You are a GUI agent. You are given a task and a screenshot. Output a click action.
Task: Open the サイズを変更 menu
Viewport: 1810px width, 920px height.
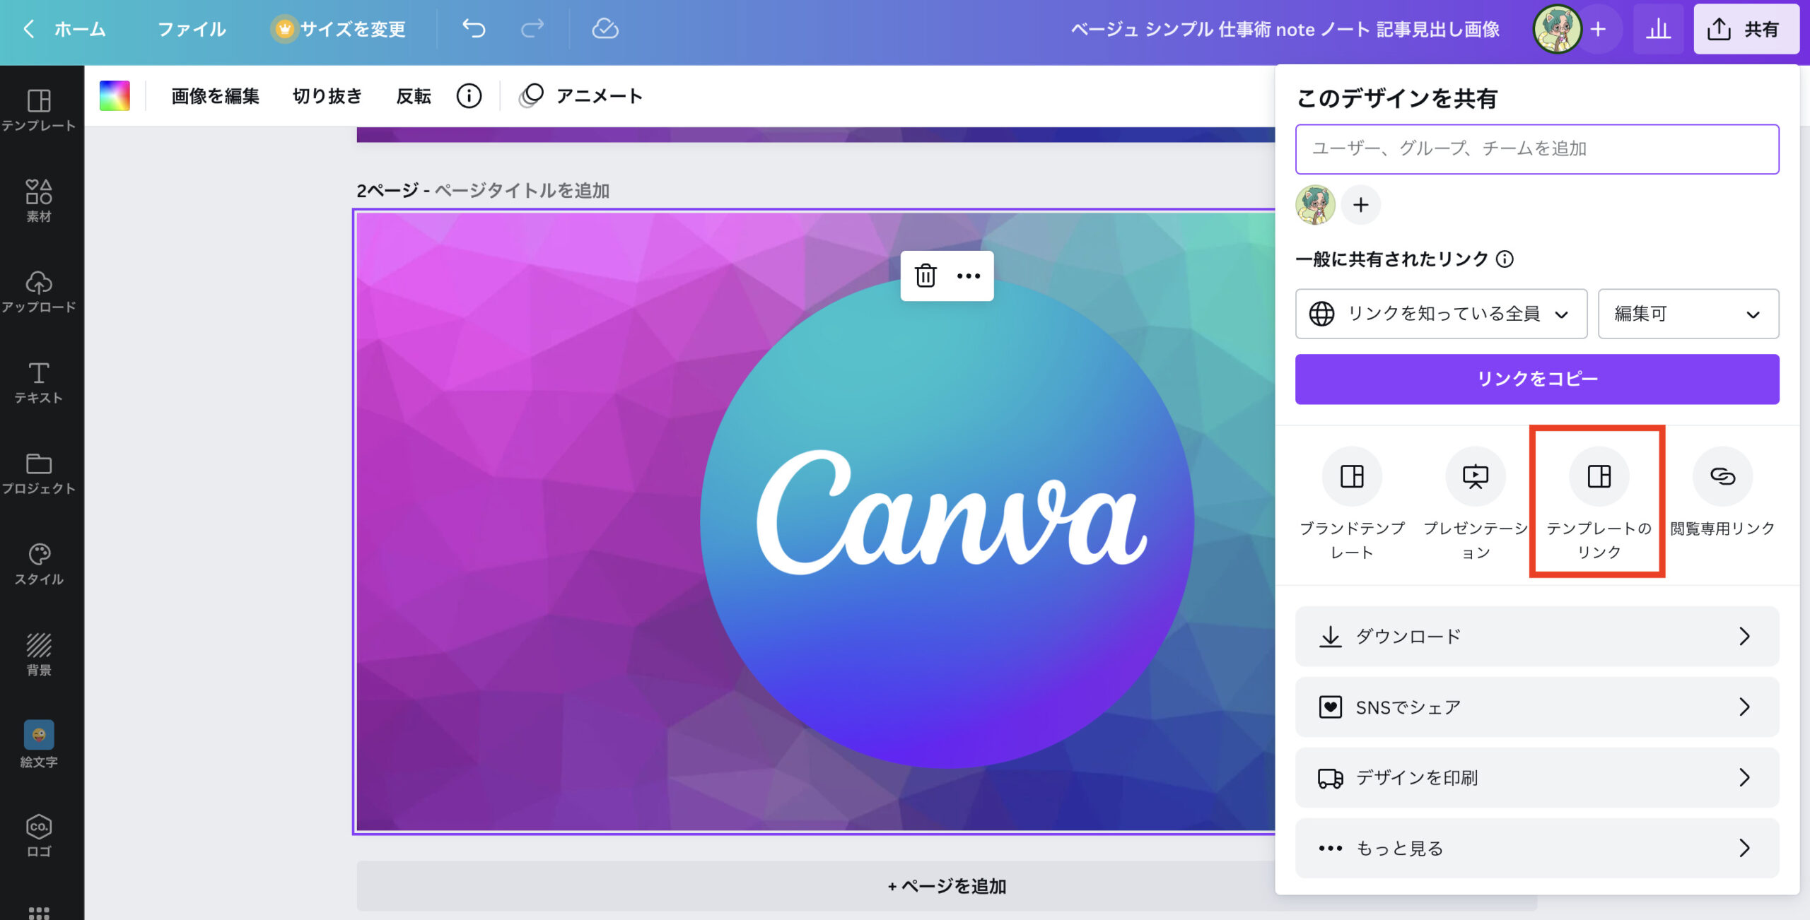(x=339, y=29)
